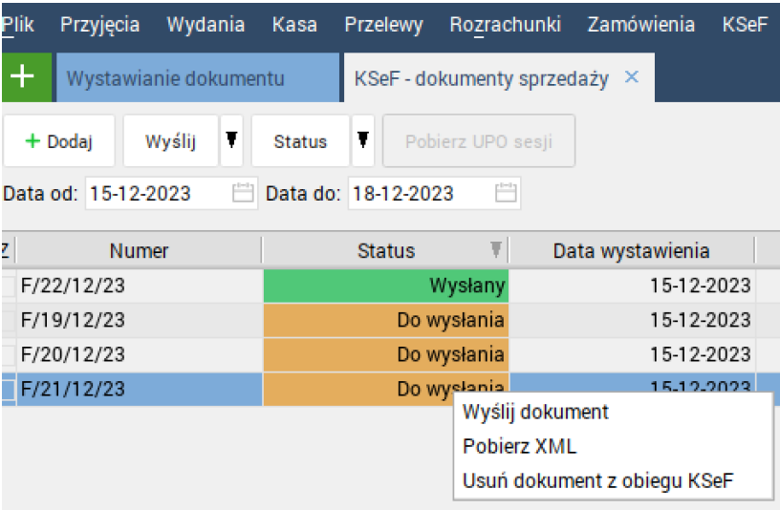Viewport: 780px width, 510px height.
Task: Open the calendar picker for Data do
Action: pos(507,194)
